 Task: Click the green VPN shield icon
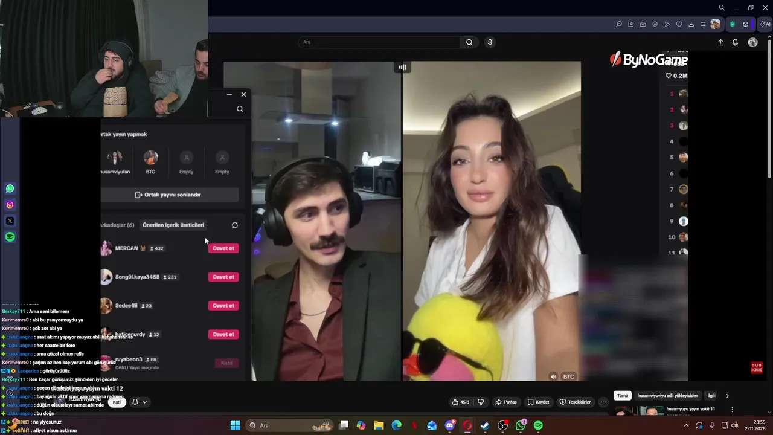tap(733, 24)
